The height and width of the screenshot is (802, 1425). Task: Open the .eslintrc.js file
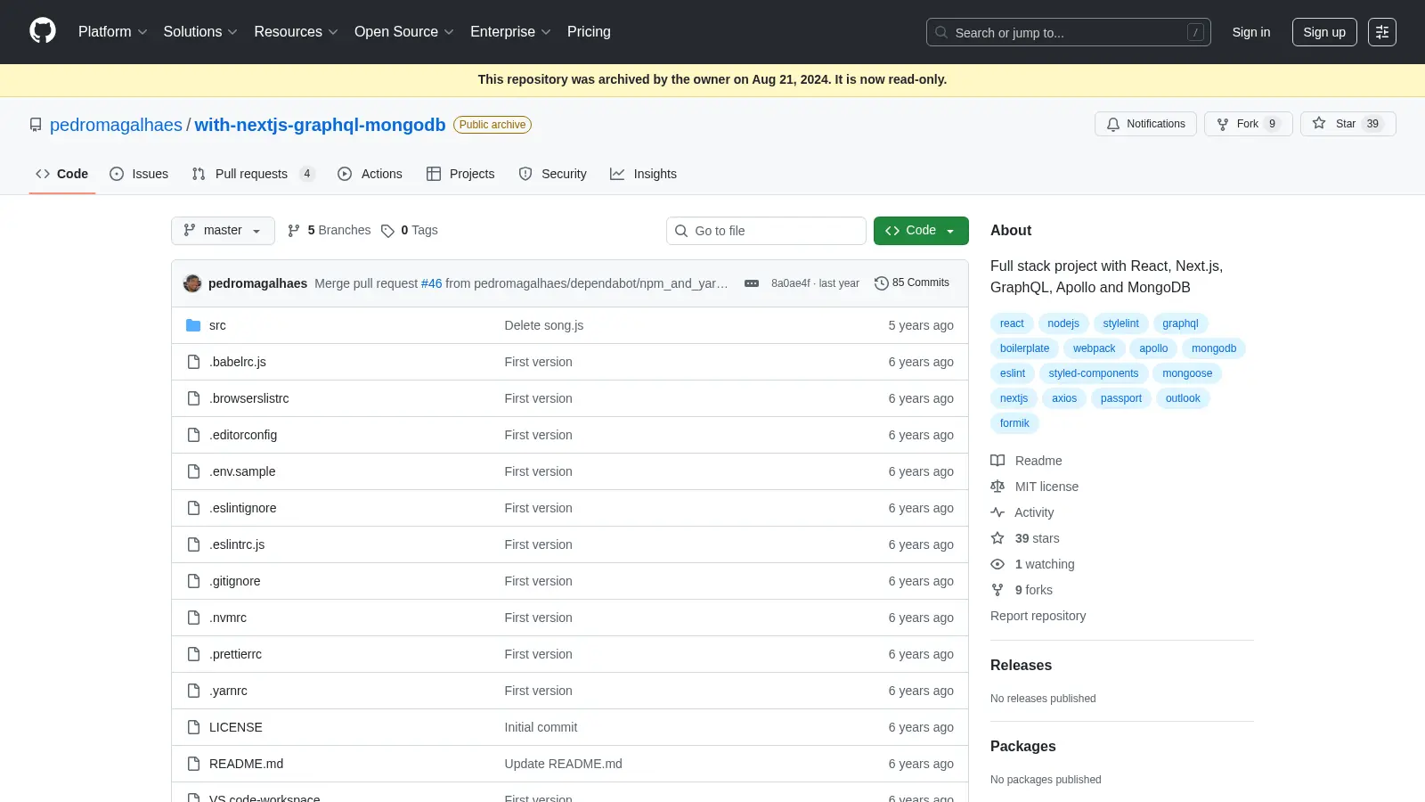237,544
